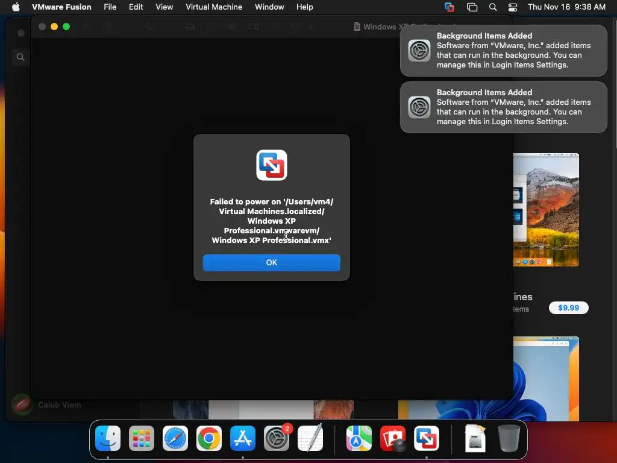Click the window mirroring icon in the menu bar
This screenshot has width=617, height=463.
[x=472, y=7]
